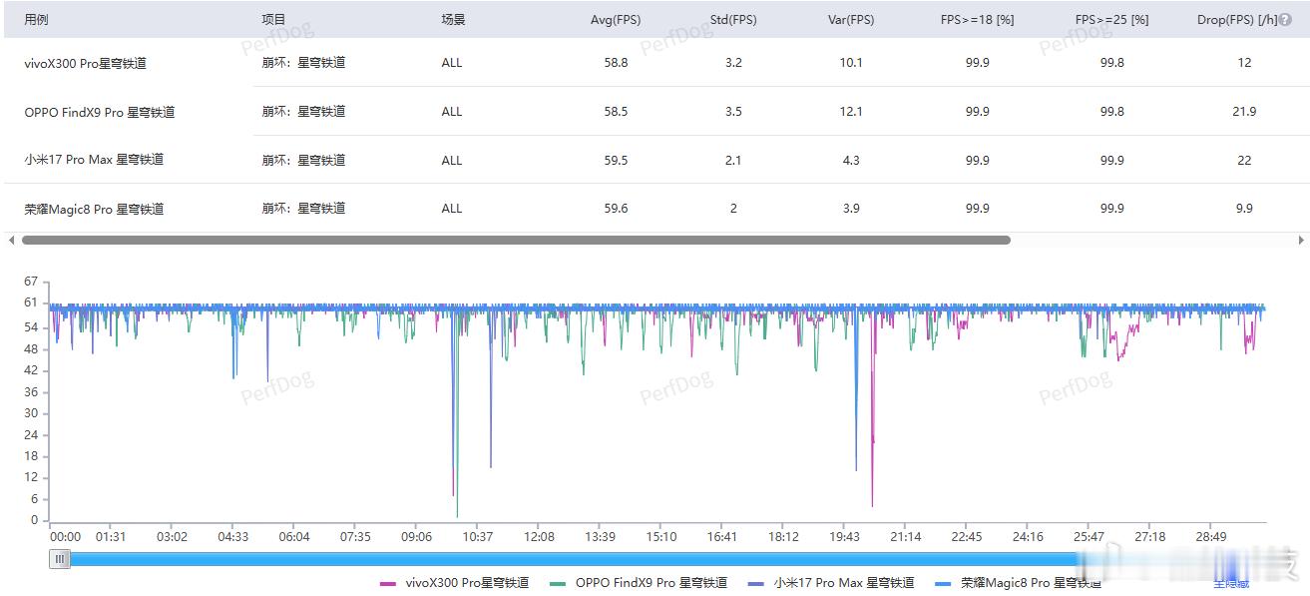Click the Var(FPS) column header
This screenshot has height=596, width=1310.
point(851,20)
